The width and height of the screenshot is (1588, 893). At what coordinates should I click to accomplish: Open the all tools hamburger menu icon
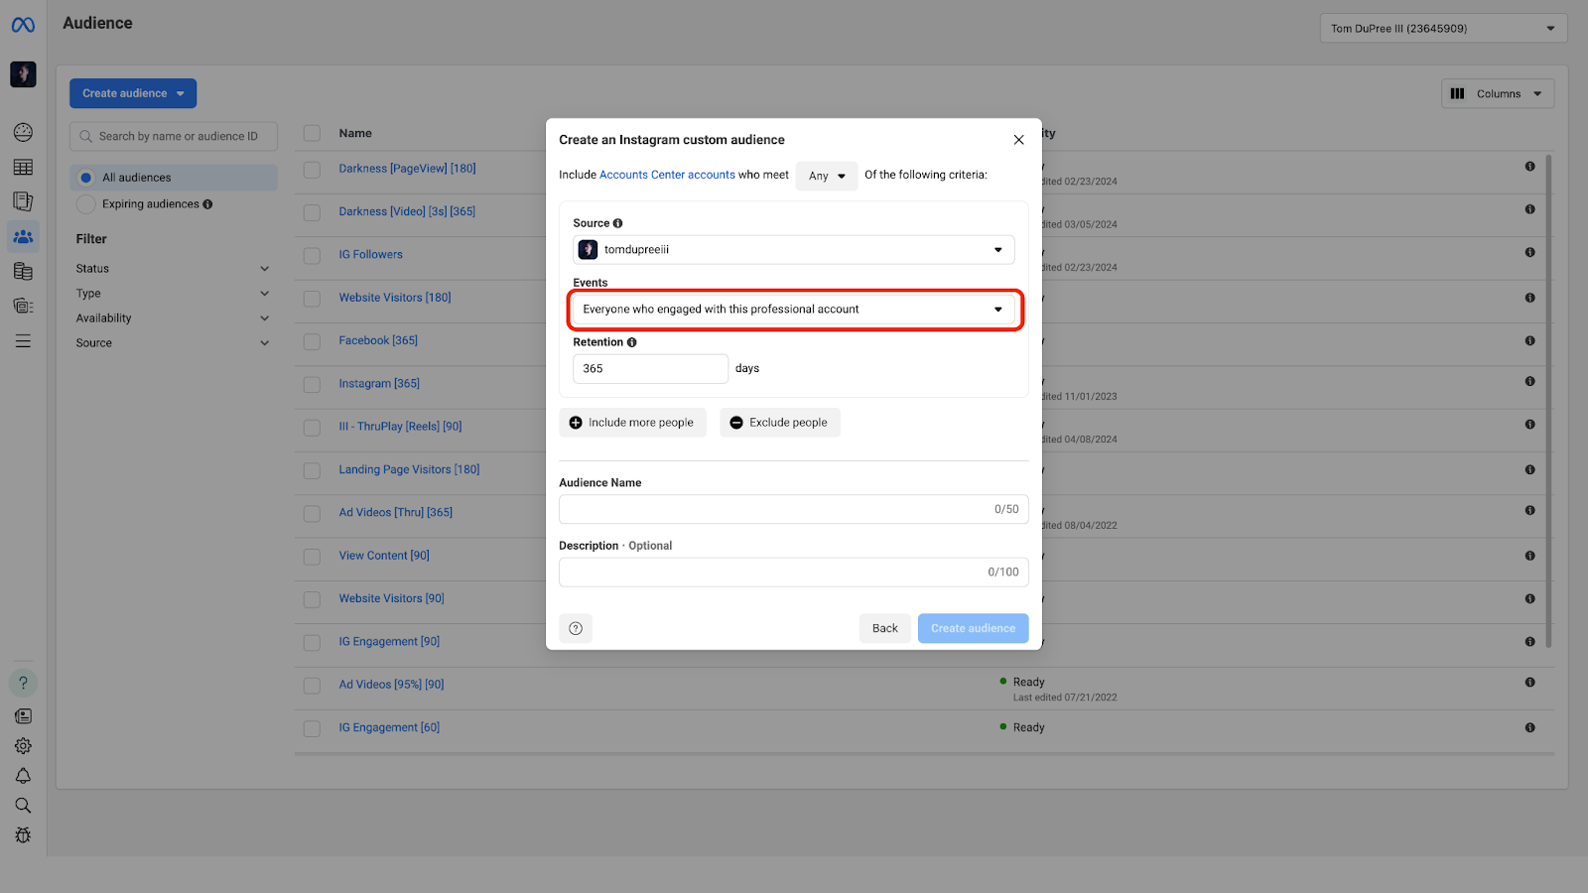pos(23,340)
